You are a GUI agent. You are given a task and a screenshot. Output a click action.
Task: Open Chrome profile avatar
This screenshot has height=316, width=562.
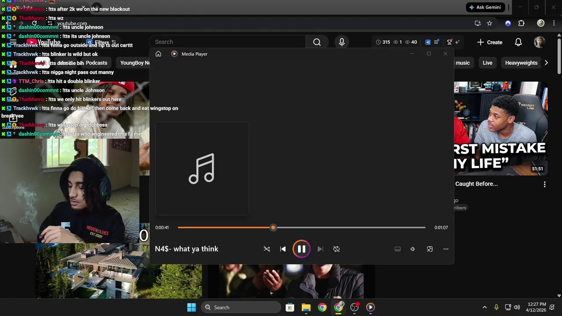(x=541, y=23)
